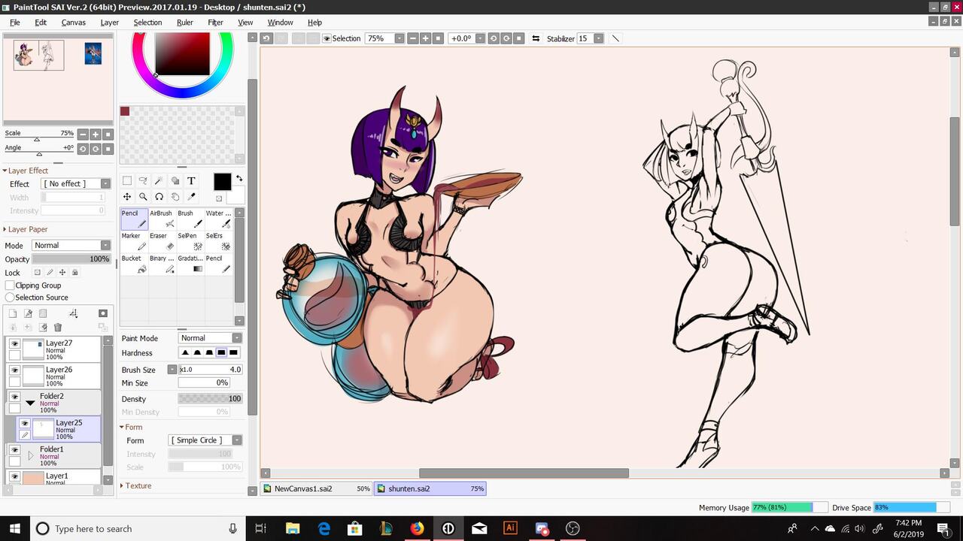Rotate the canvas view counterclockwise from the toolbar

coord(494,38)
